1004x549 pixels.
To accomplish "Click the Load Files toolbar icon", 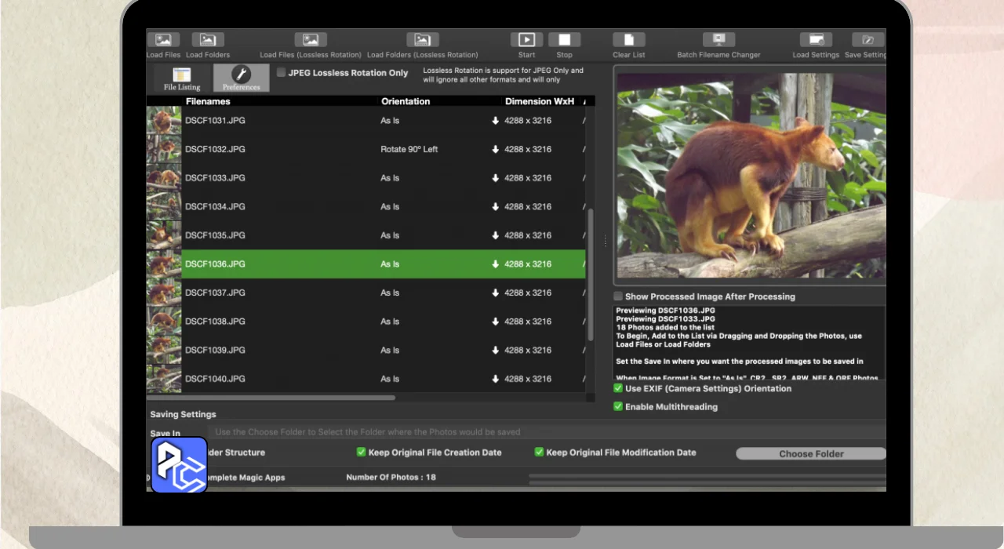I will coord(163,40).
